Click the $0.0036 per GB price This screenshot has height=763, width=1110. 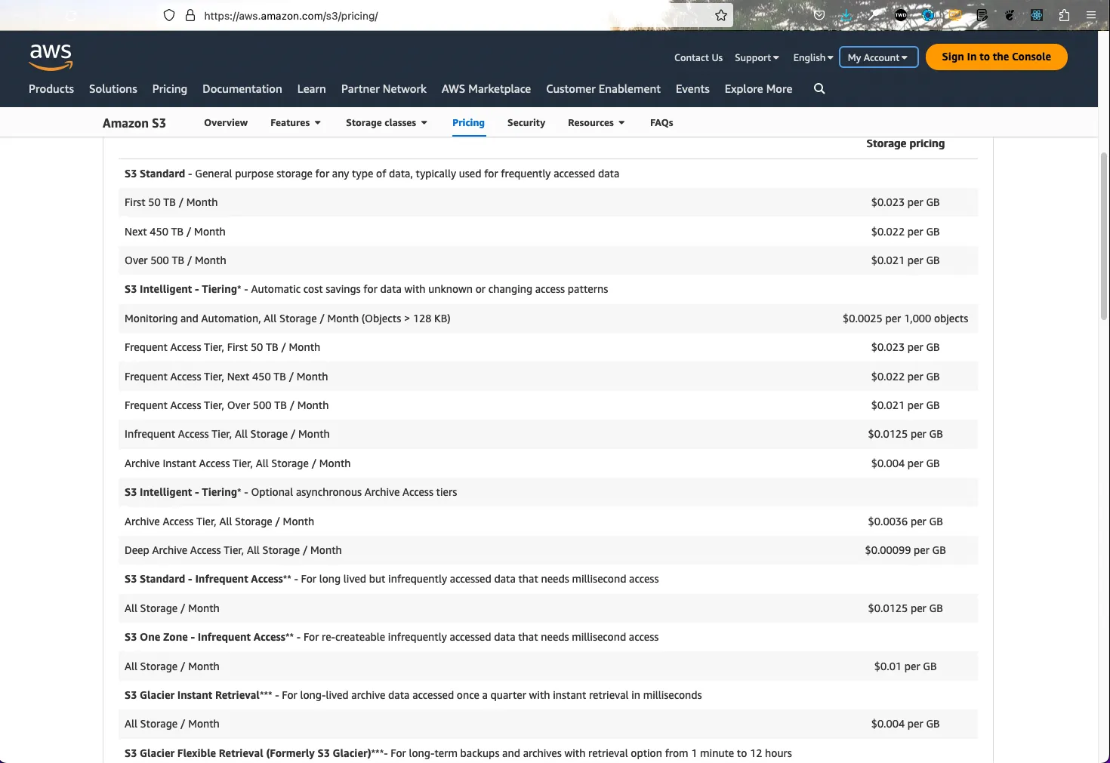(905, 521)
